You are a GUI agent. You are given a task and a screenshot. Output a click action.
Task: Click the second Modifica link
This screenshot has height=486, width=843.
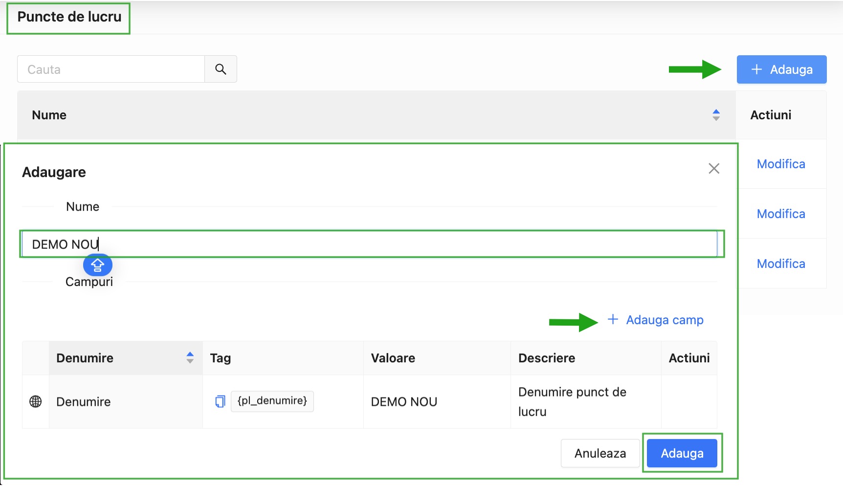click(x=781, y=214)
